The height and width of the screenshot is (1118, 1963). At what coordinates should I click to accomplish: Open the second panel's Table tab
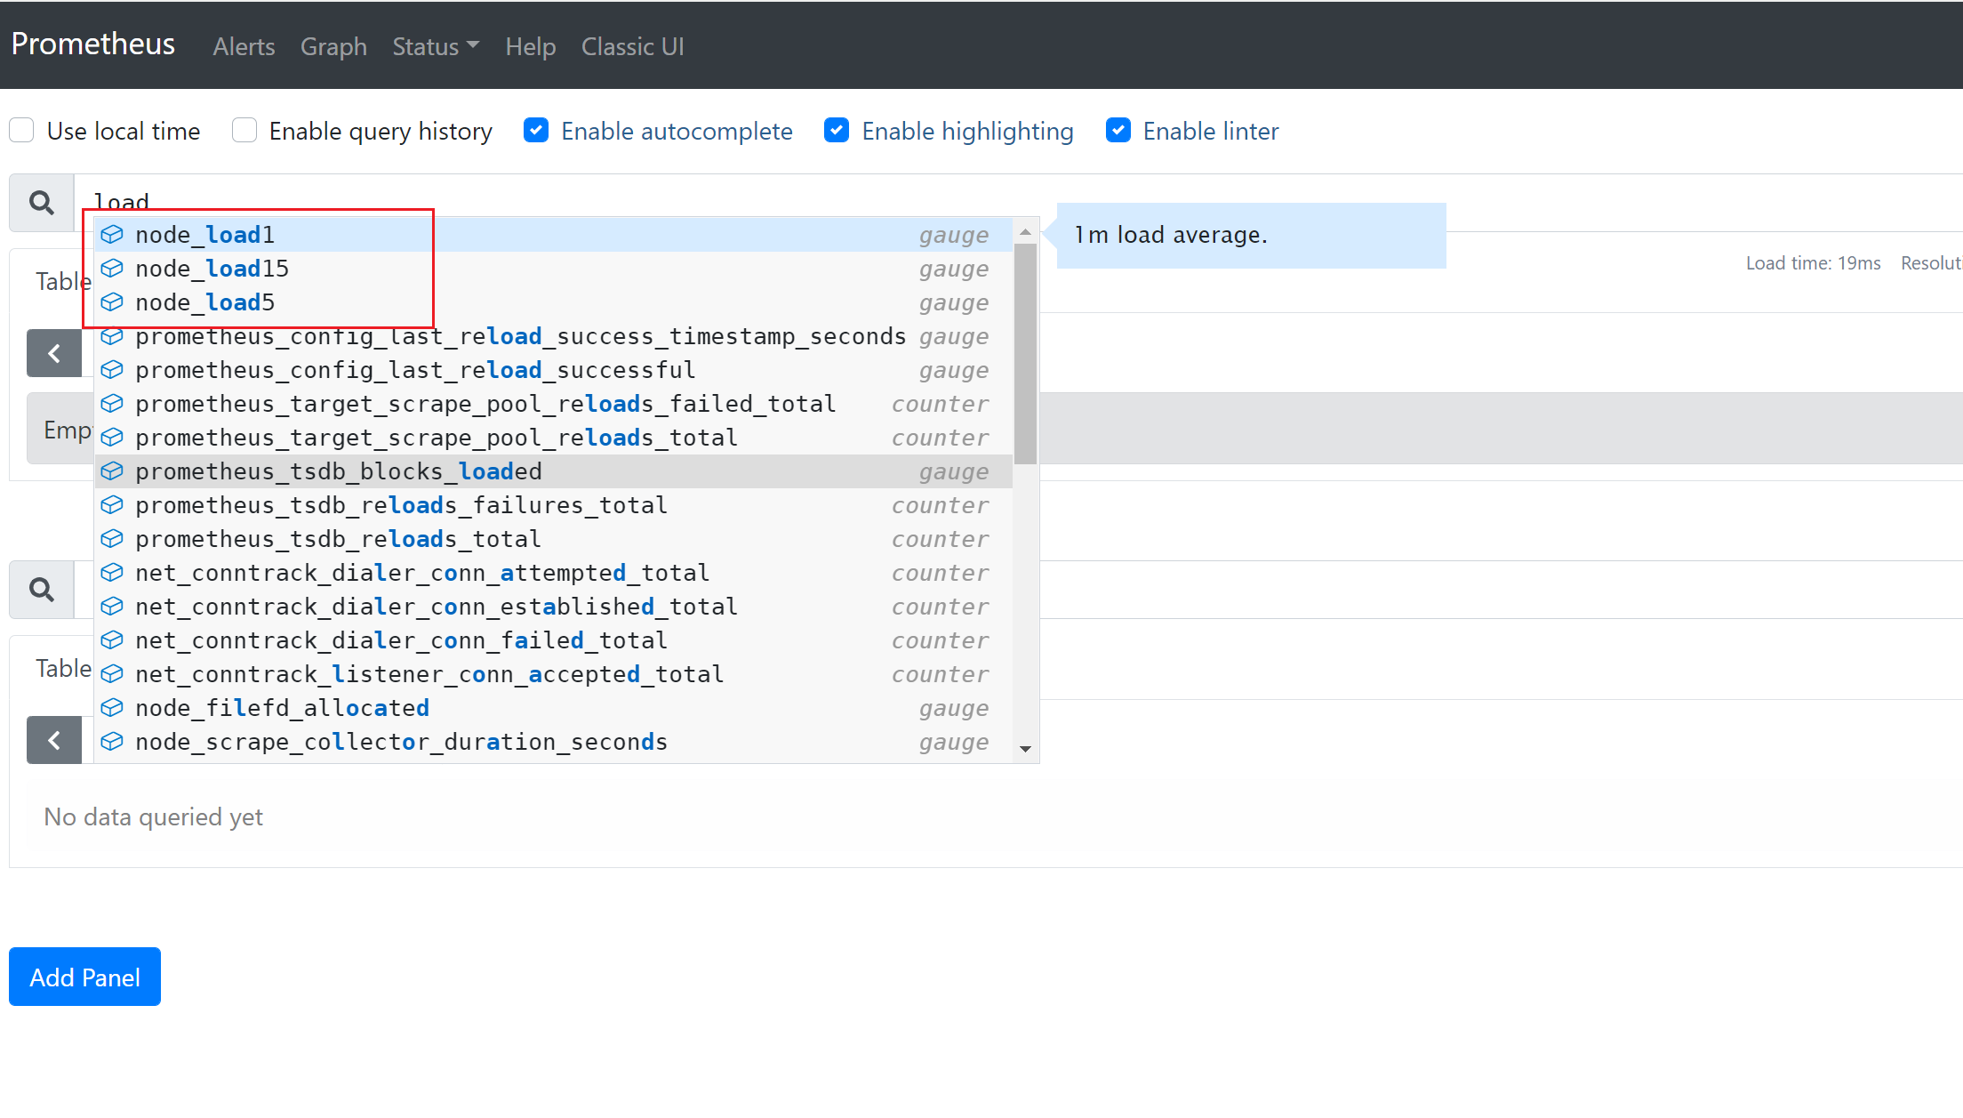point(63,668)
